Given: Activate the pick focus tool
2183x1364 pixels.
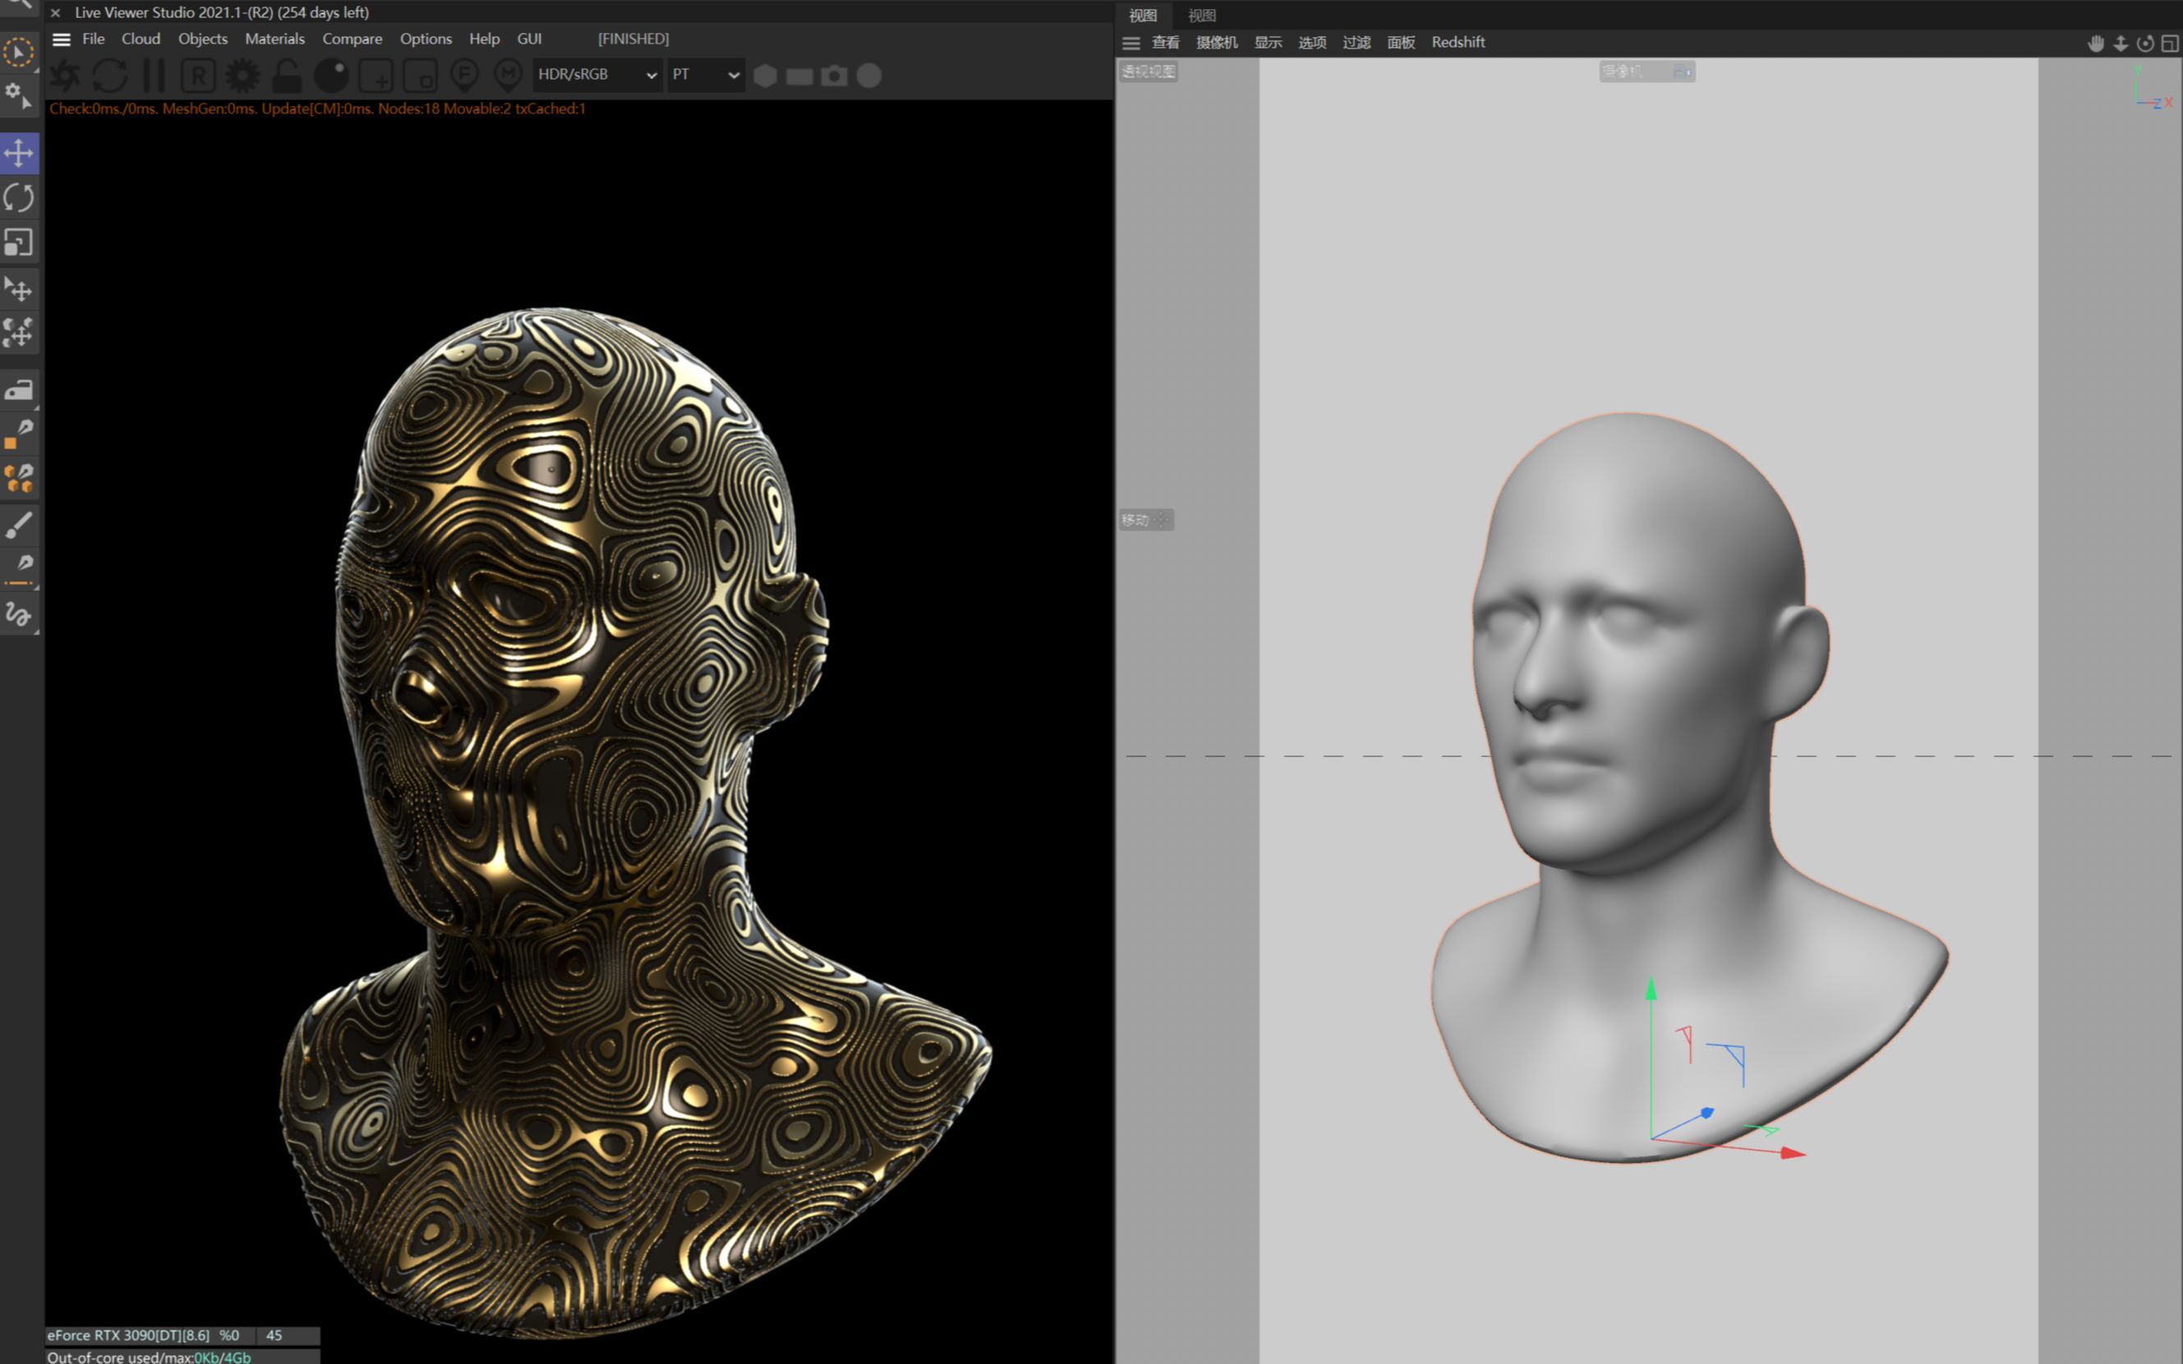Looking at the screenshot, I should [464, 76].
